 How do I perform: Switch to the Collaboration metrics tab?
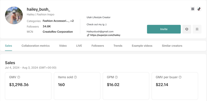click(35, 46)
